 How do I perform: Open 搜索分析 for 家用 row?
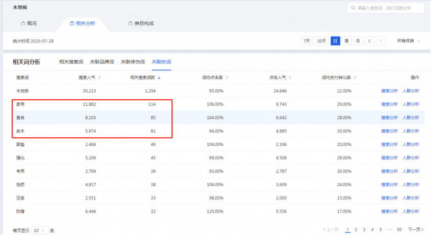coord(389,104)
